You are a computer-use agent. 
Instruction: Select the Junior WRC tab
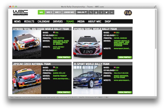tap(69, 12)
